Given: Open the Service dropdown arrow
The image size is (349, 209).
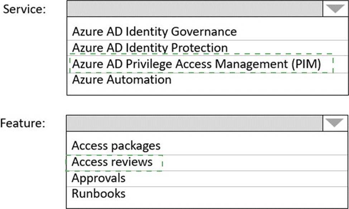Looking at the screenshot, I should 335,9.
